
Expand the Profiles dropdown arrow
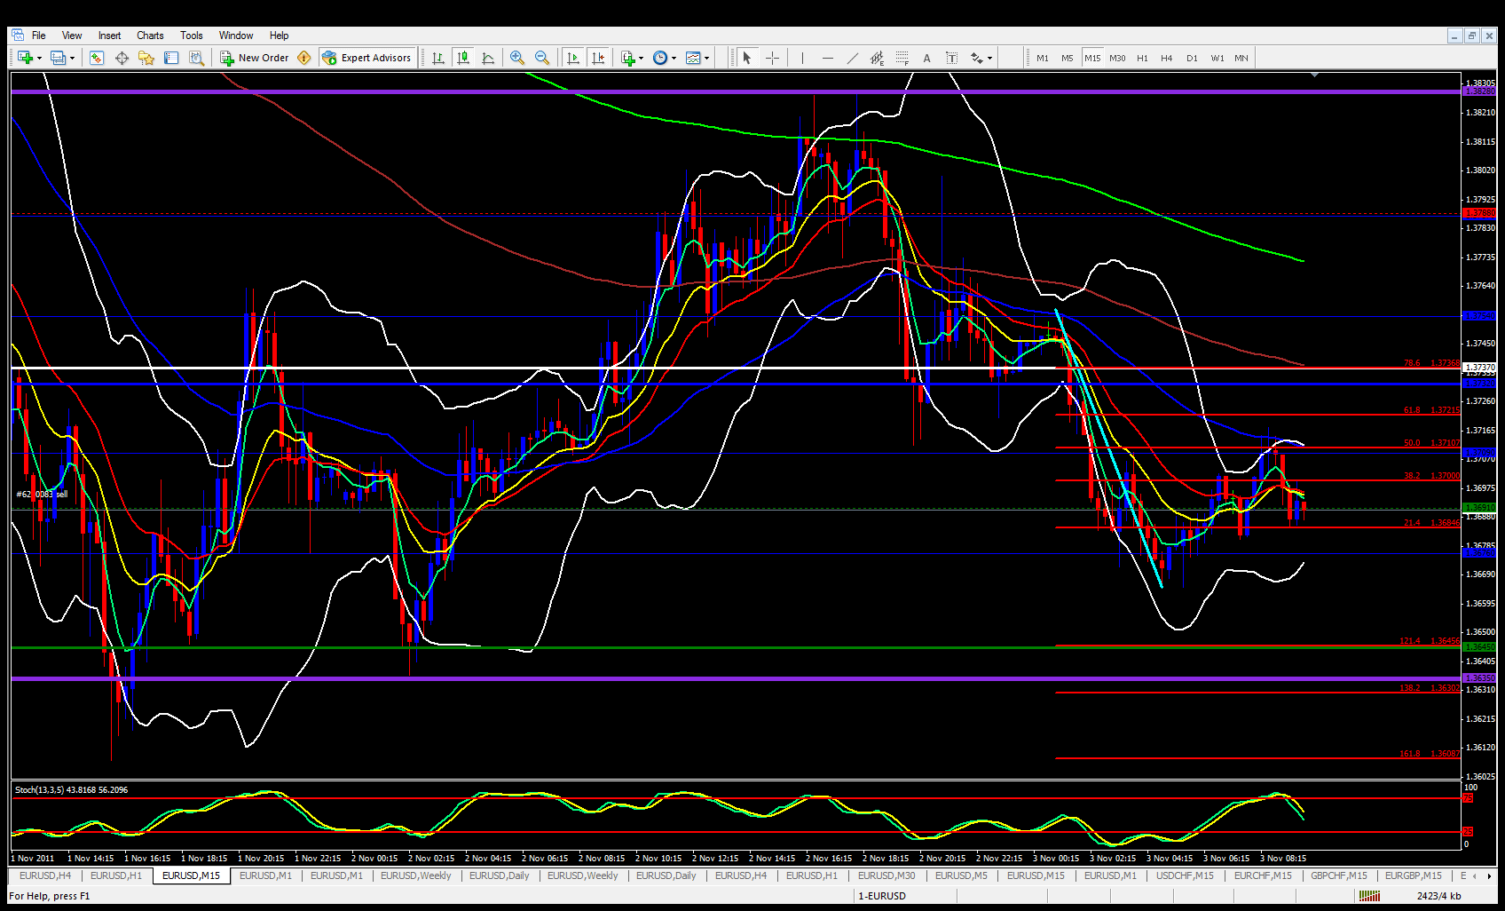pyautogui.click(x=72, y=58)
